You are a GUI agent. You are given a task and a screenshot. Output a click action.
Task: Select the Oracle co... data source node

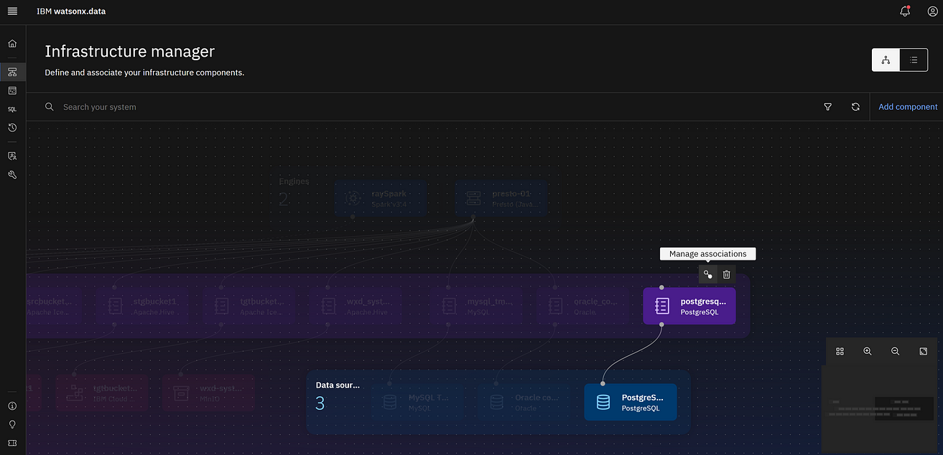(524, 402)
